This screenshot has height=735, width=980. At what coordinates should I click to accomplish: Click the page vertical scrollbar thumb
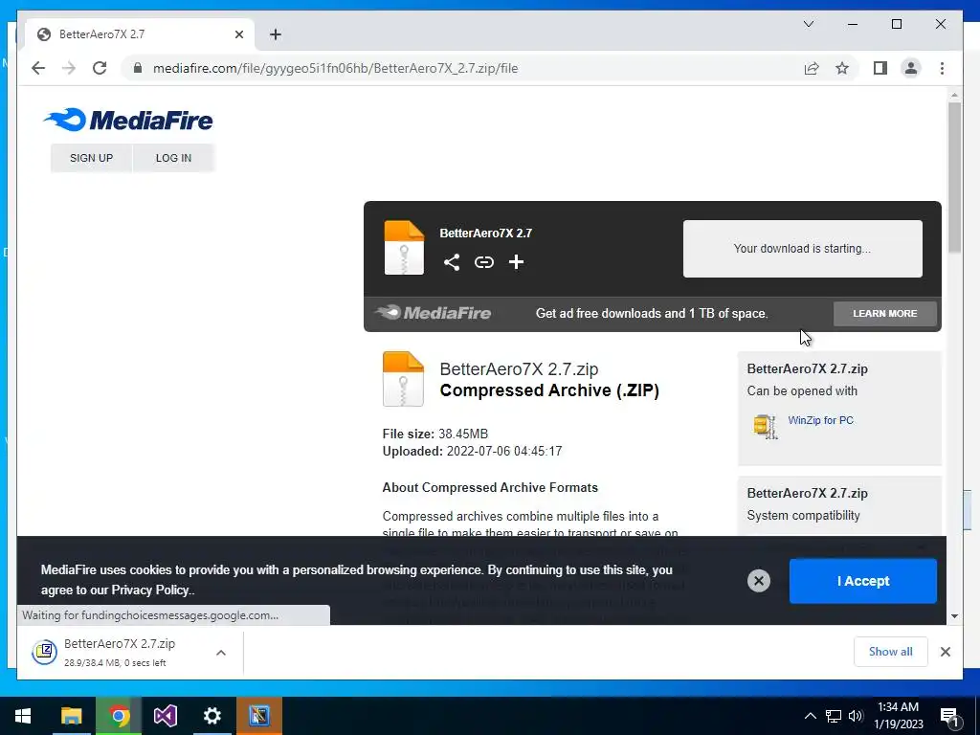[x=954, y=177]
